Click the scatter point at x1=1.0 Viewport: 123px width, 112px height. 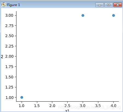[x=22, y=97]
